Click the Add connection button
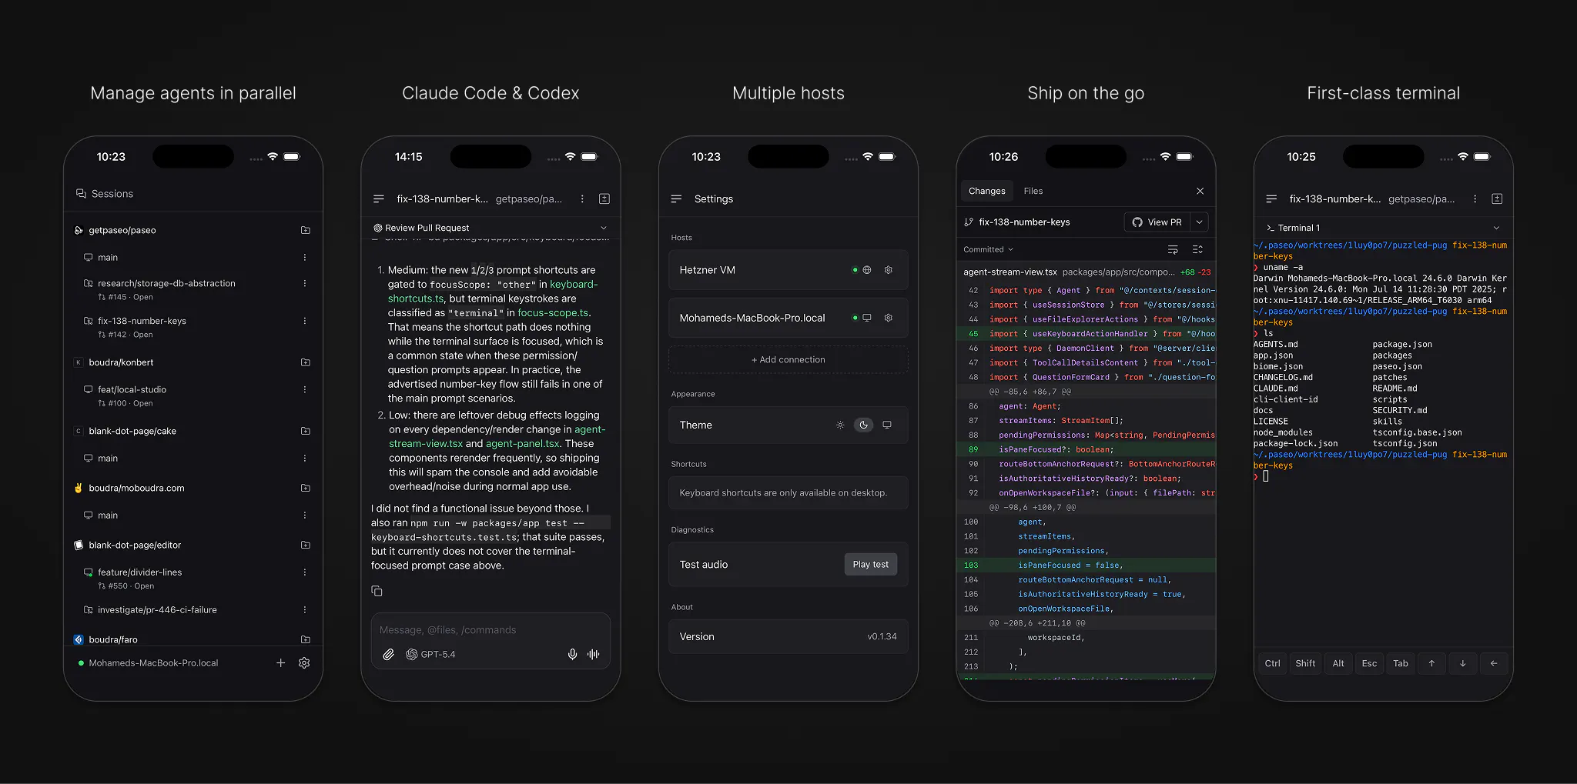The image size is (1577, 784). coord(788,359)
